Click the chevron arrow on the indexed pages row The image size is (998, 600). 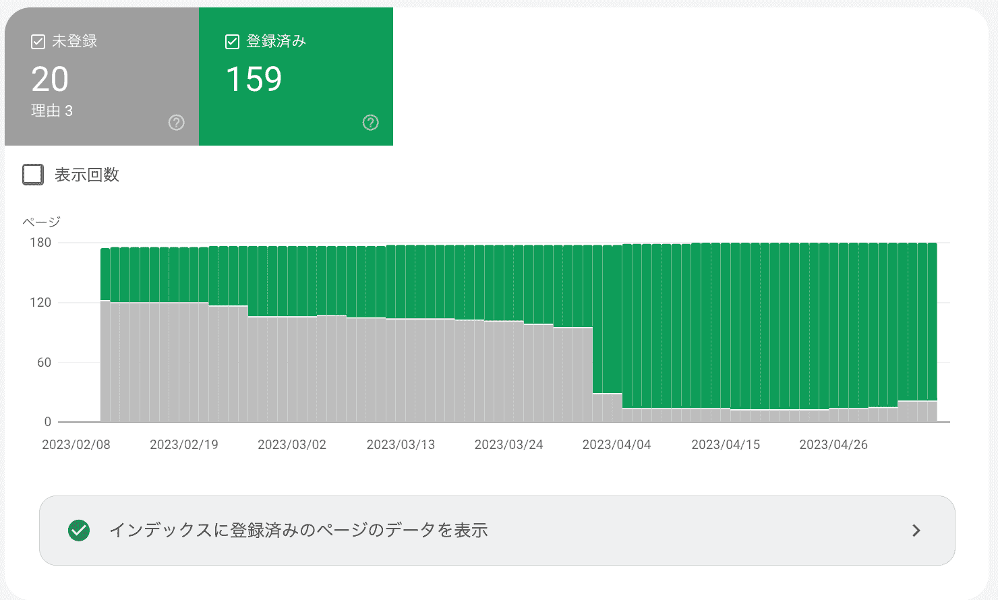(x=916, y=531)
